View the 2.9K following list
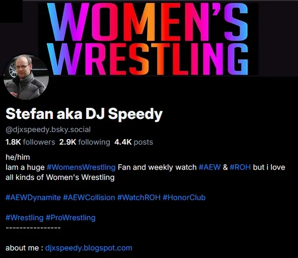 [x=85, y=142]
